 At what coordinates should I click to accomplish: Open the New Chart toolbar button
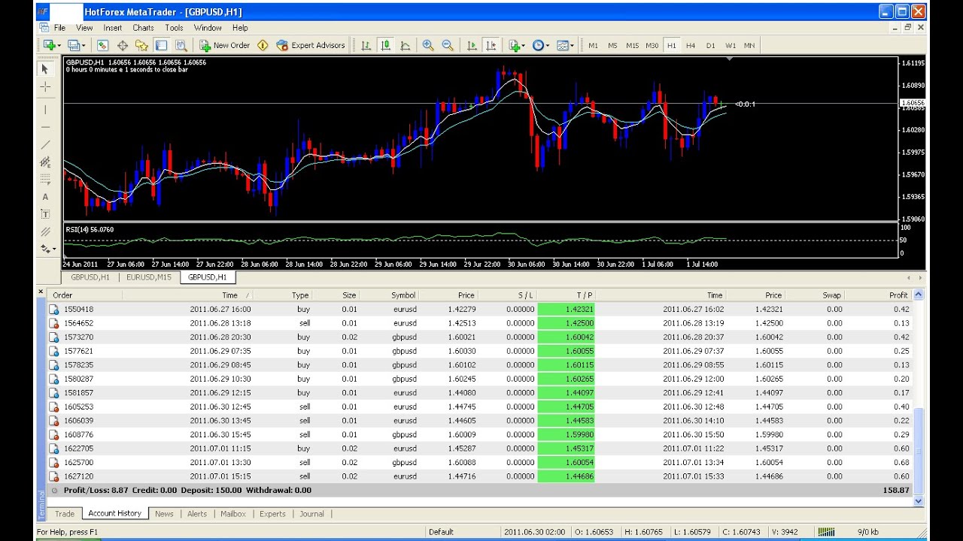coord(50,45)
